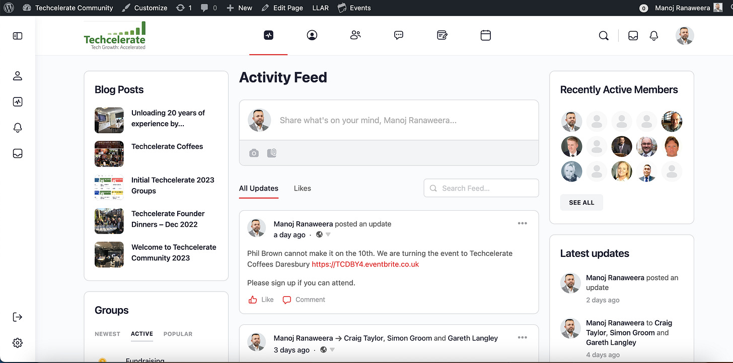
Task: Open Blog notes icon in top navigation
Action: pos(442,35)
